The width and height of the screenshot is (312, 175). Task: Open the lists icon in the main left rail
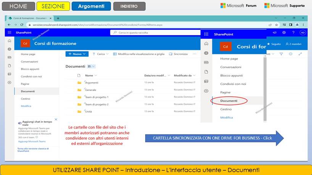click(x=10, y=74)
